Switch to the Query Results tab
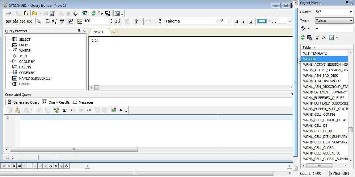355x177 pixels. pyautogui.click(x=56, y=102)
